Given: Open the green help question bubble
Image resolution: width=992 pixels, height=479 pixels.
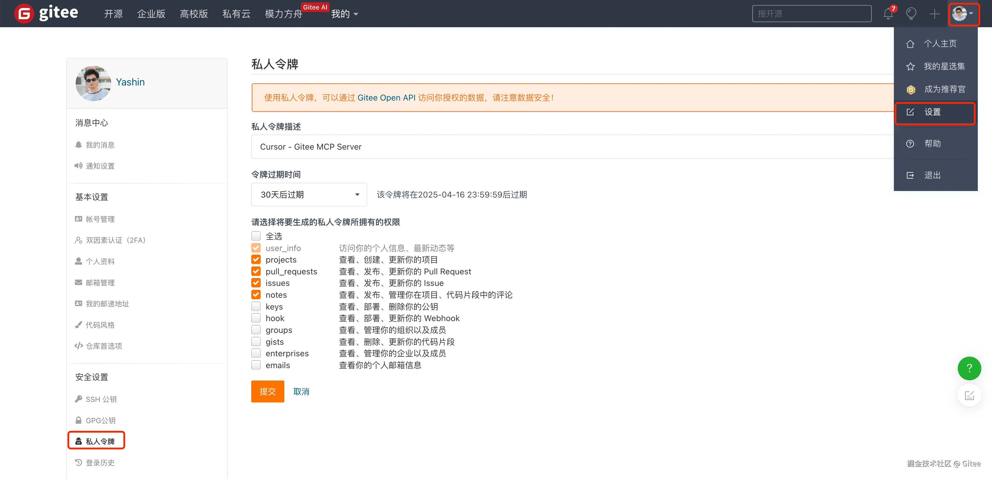Looking at the screenshot, I should pos(969,368).
